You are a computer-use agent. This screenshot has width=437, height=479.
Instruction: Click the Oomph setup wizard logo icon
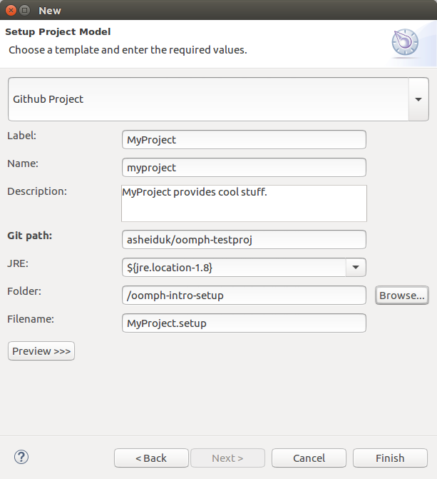tap(405, 42)
